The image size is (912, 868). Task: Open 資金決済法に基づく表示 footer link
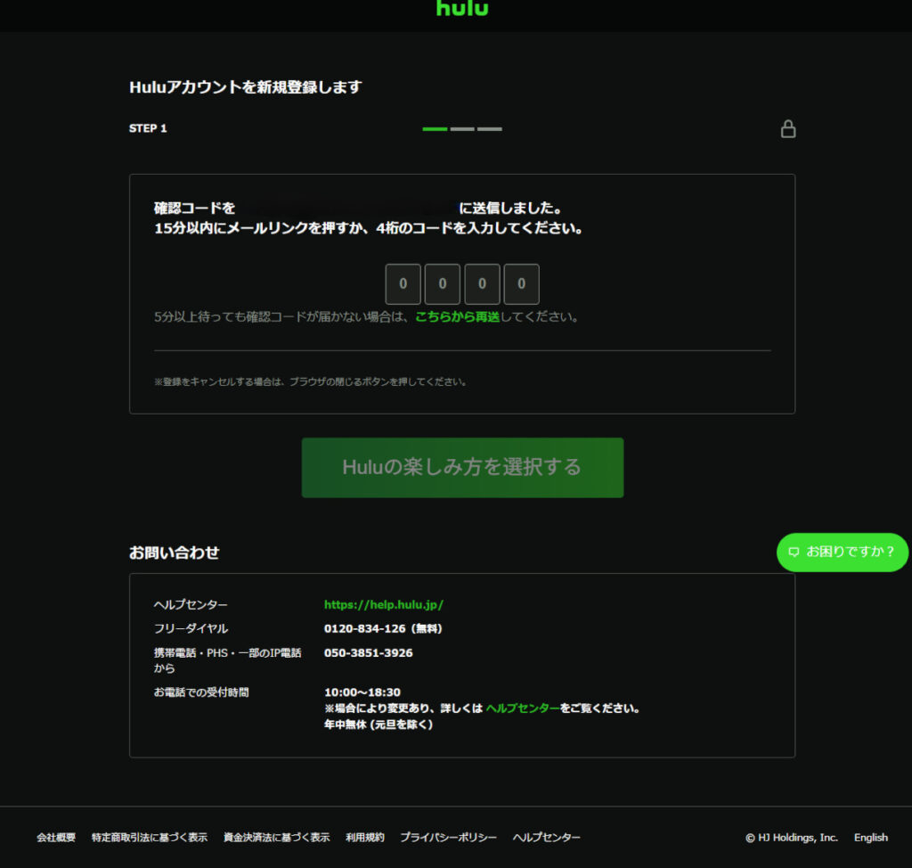[x=277, y=837]
